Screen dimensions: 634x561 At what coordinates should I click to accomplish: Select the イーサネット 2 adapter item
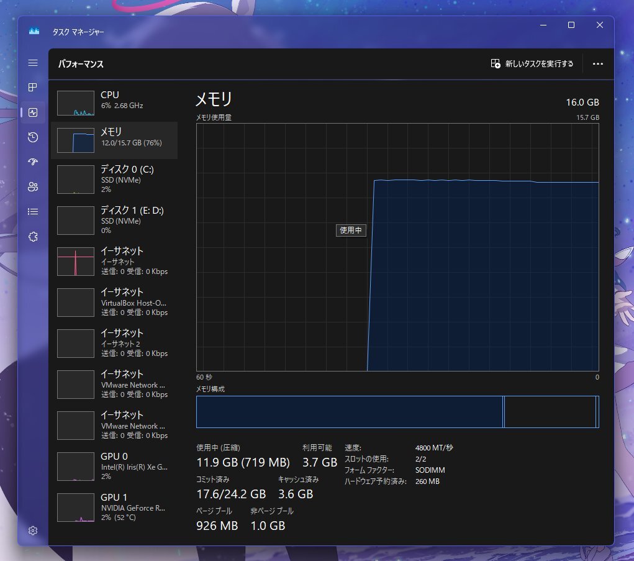pyautogui.click(x=114, y=343)
